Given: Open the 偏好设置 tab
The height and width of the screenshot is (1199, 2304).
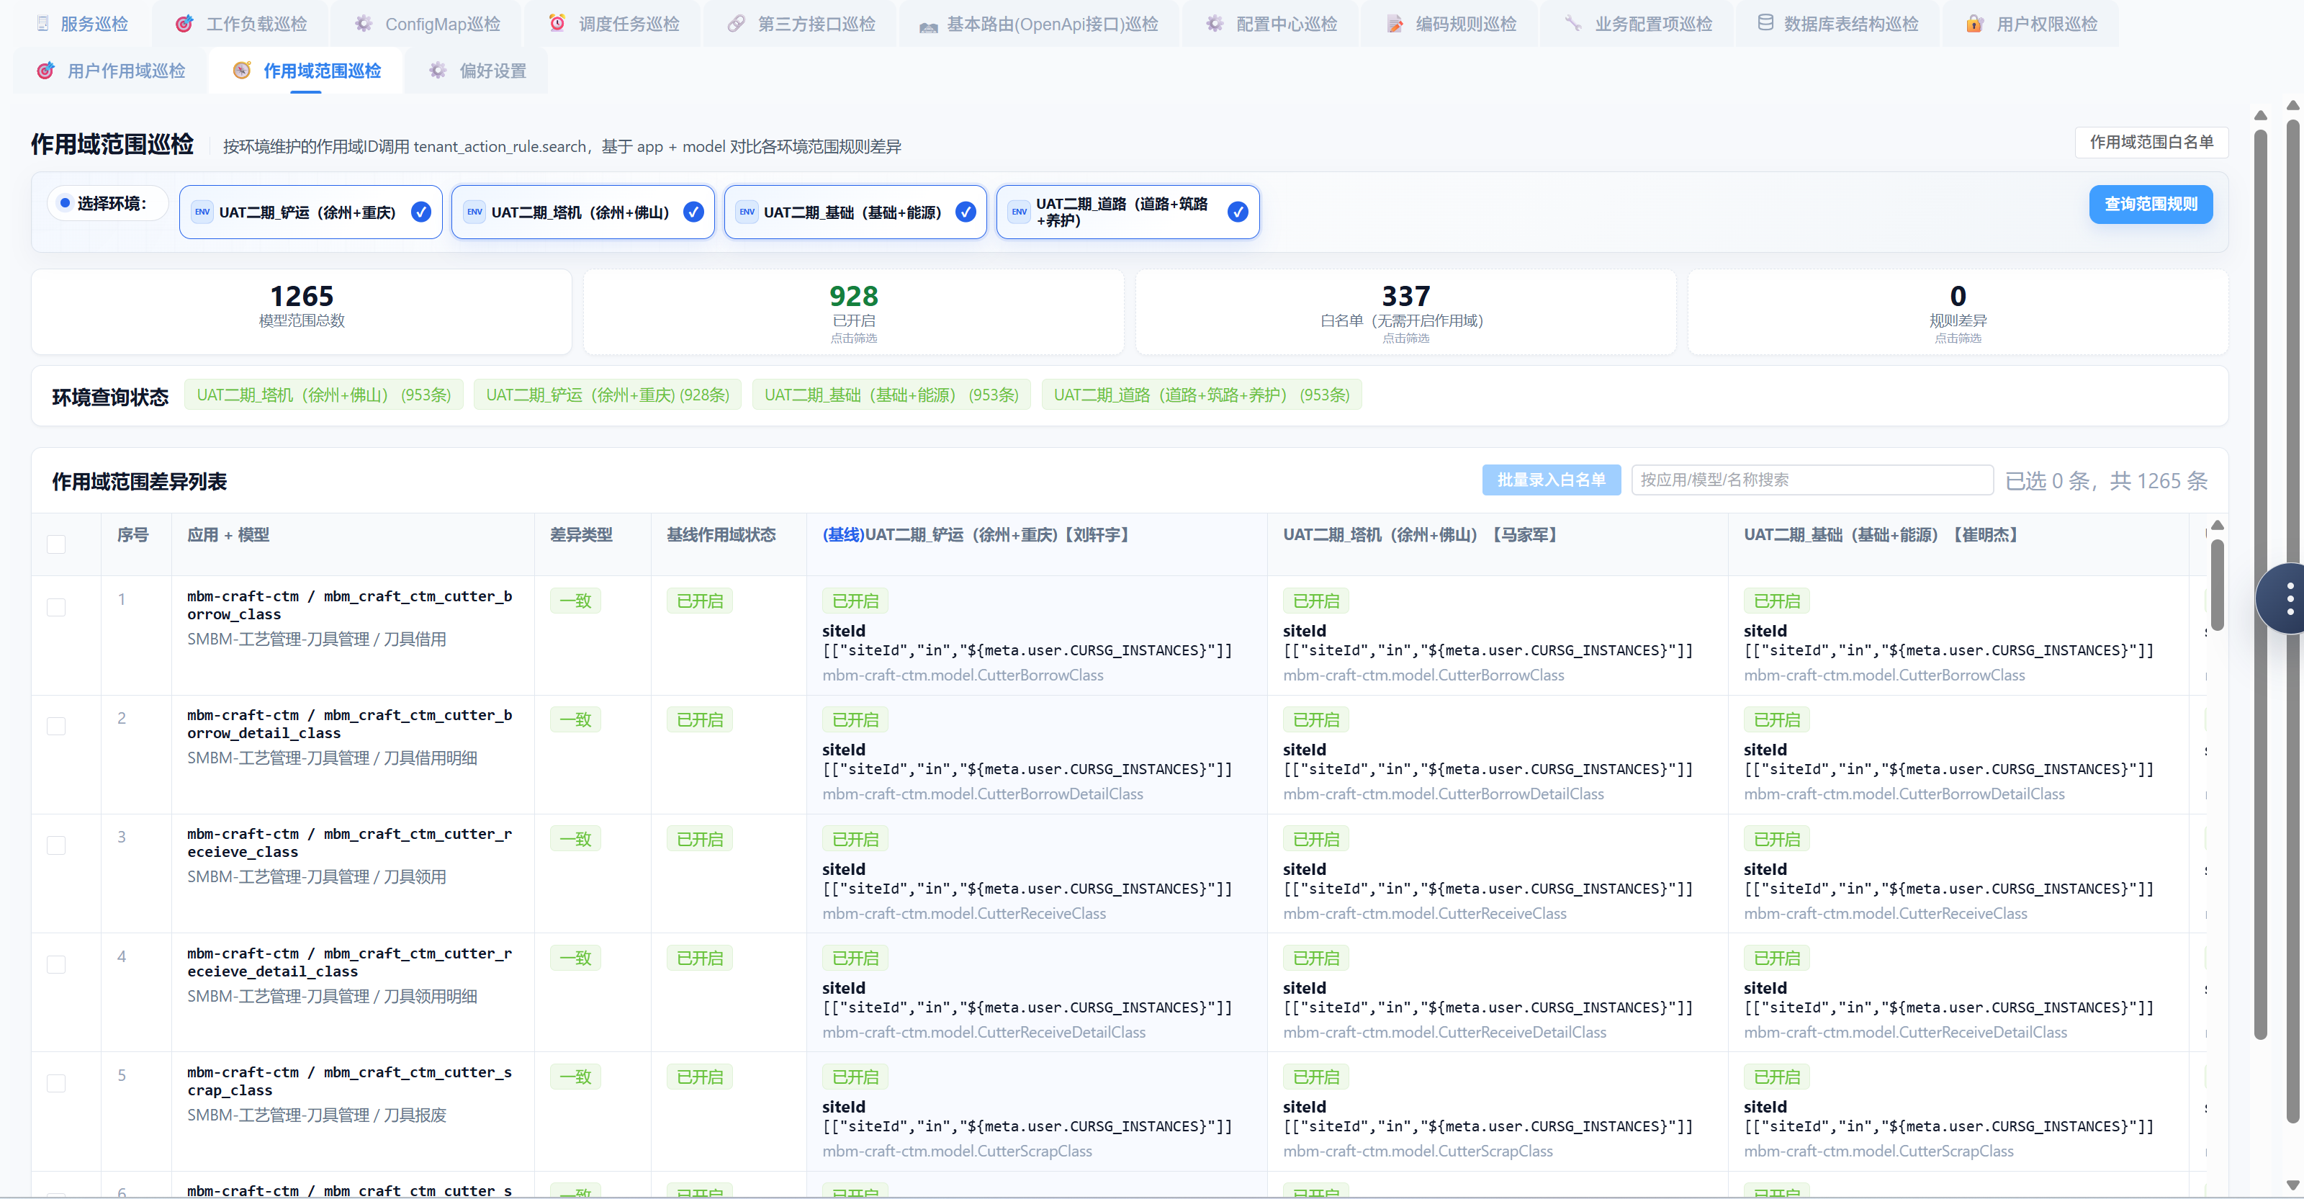Looking at the screenshot, I should pos(476,71).
